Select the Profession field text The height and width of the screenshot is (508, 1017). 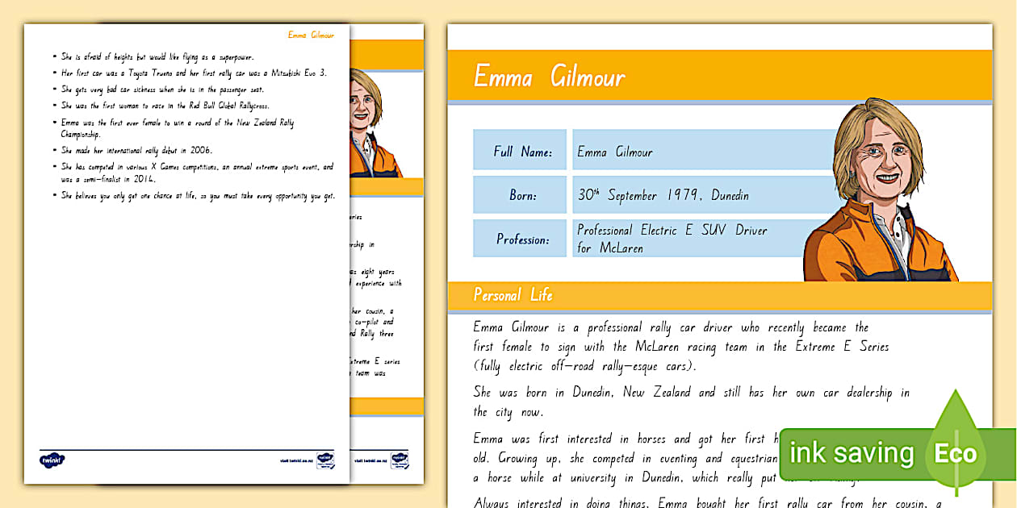(x=672, y=238)
